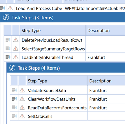
Task: Expand details of SelectStageSummaryTargetRows row
Action: 8,48
